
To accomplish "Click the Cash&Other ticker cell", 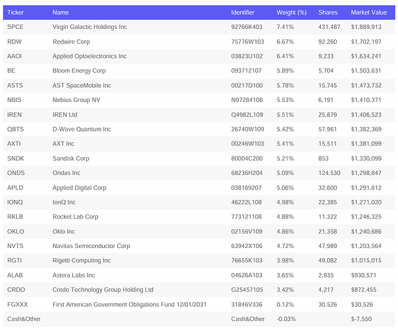I will coord(24,319).
